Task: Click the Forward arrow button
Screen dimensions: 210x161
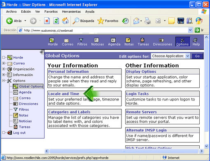Action: (33, 21)
